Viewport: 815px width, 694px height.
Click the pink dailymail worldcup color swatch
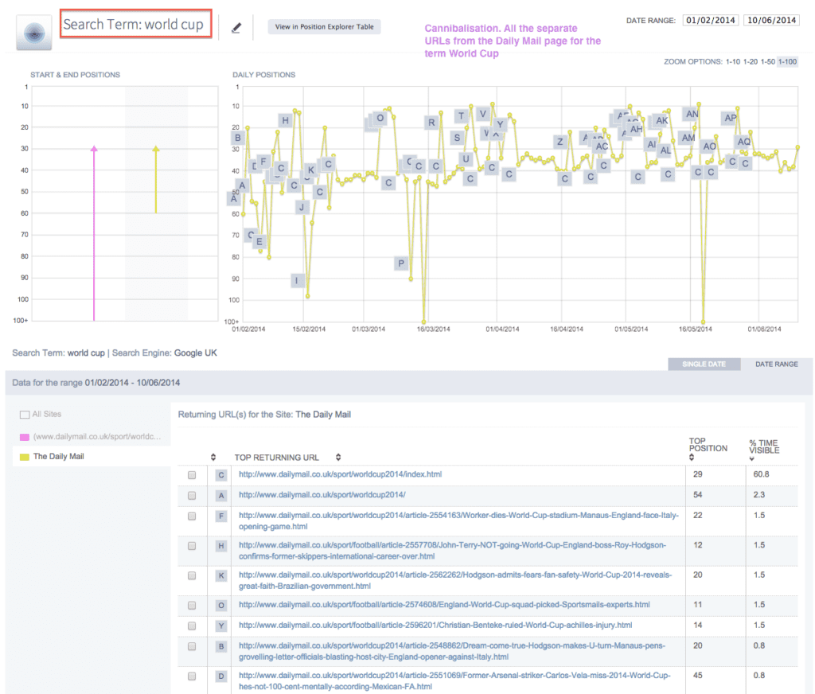point(25,437)
